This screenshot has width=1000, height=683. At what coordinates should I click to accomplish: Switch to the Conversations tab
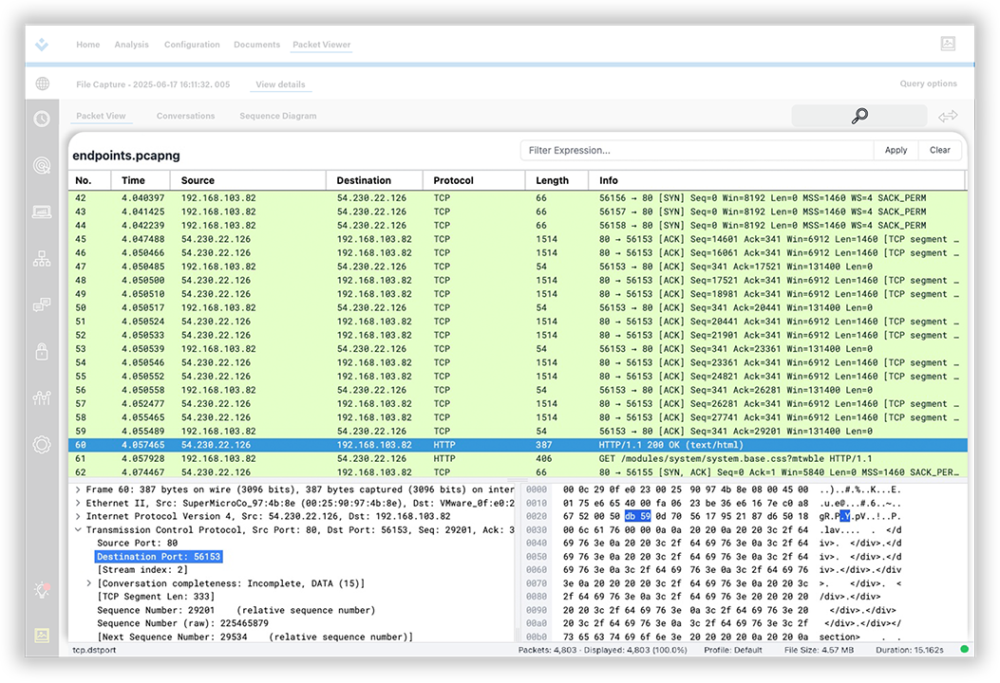pos(185,116)
